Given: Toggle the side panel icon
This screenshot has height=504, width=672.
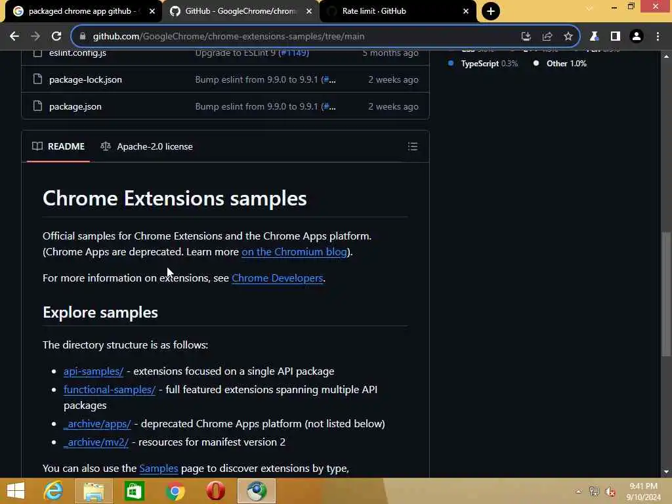Looking at the screenshot, I should coord(616,37).
